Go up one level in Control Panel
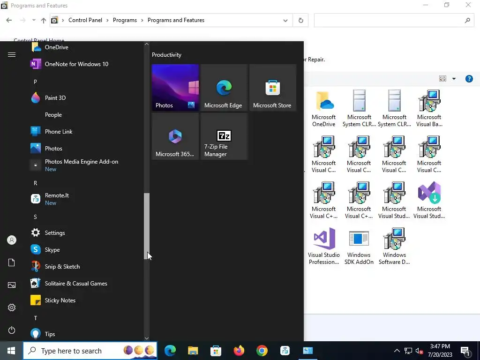 44,20
